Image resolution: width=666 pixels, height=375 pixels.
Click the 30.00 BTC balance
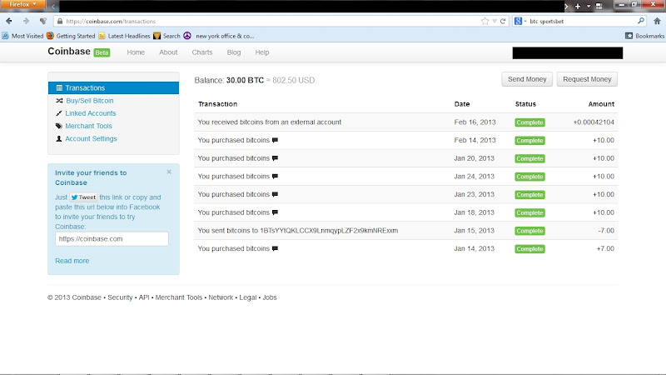click(x=245, y=80)
